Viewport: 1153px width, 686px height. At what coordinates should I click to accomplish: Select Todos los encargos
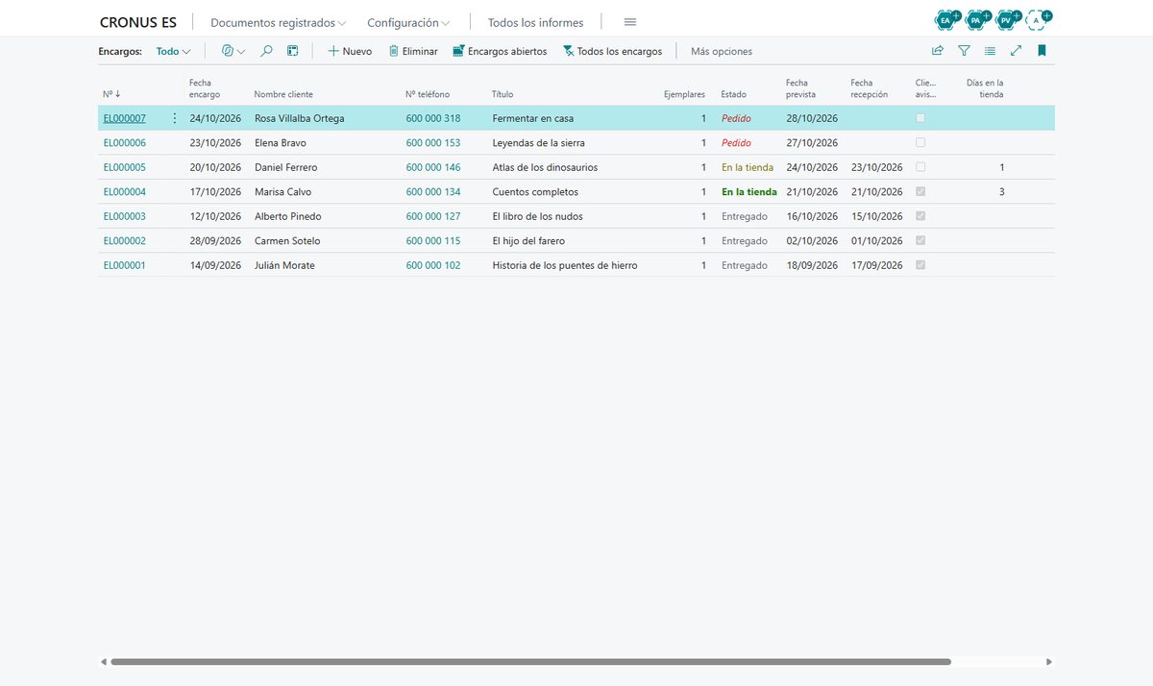(x=612, y=51)
